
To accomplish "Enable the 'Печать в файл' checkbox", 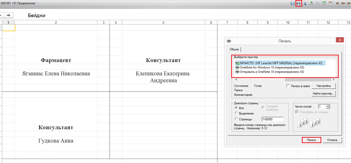I will pos(288,86).
